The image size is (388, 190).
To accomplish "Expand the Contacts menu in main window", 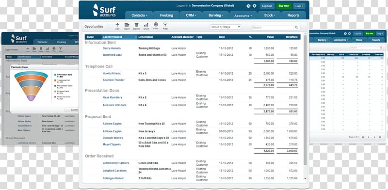I will [139, 15].
